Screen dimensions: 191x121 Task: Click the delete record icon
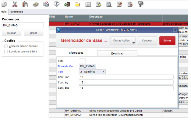[130, 4]
